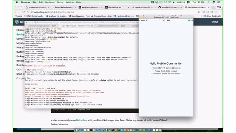Open Chrome three-dot menu
236x133 pixels.
tap(220, 12)
